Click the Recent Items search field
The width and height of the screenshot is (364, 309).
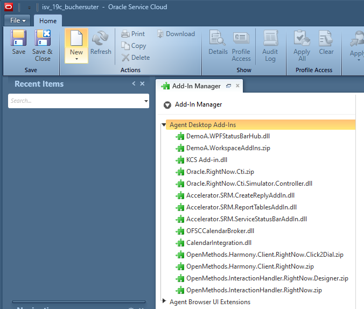coord(76,101)
